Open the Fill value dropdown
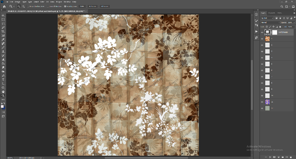This screenshot has height=159, width=296. (294, 27)
